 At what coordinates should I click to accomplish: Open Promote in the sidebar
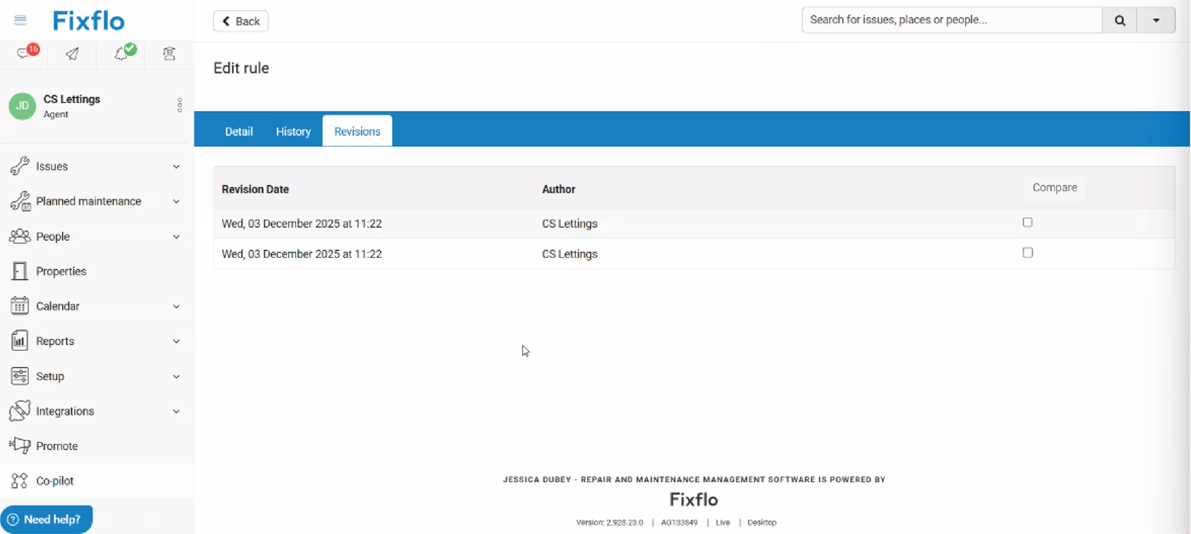pos(57,446)
